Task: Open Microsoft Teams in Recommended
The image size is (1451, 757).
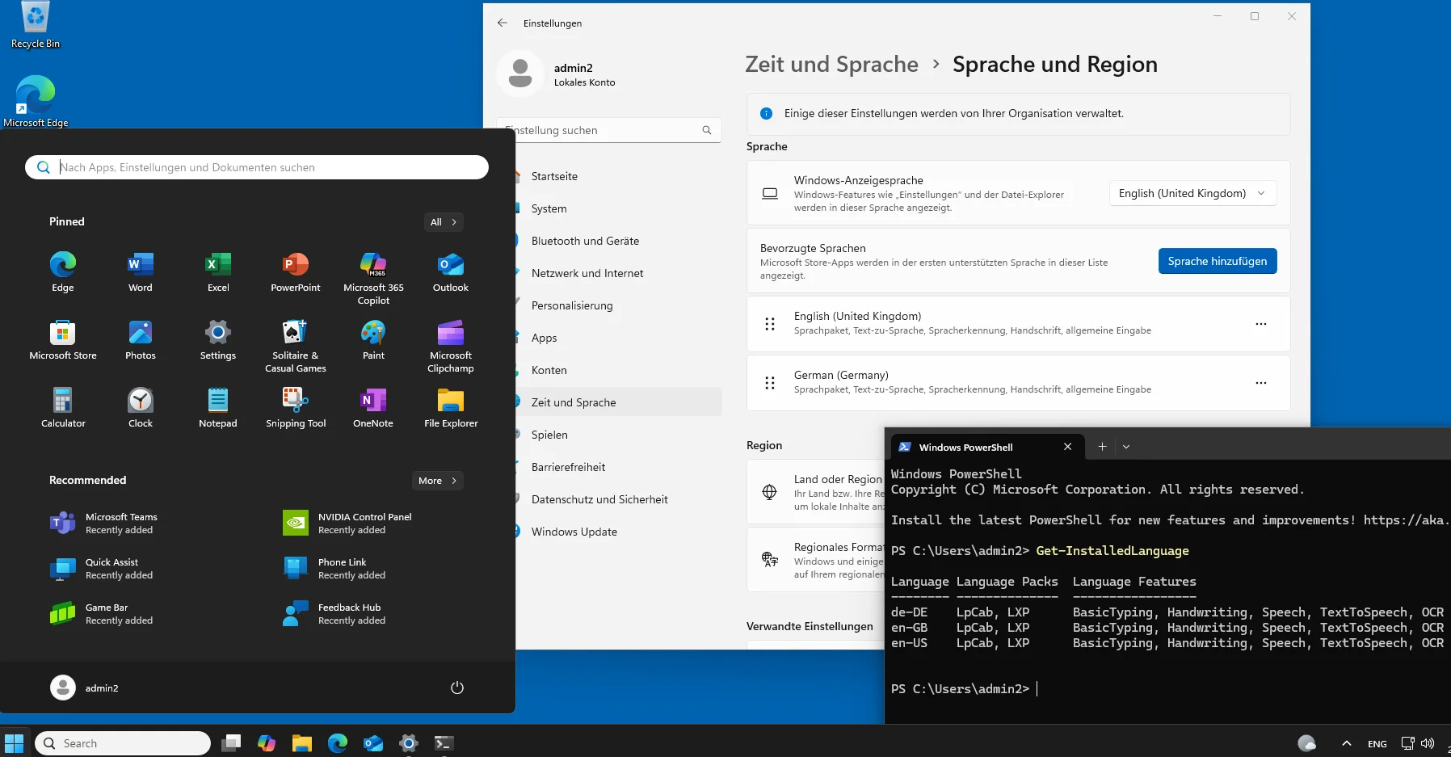Action: pos(103,524)
